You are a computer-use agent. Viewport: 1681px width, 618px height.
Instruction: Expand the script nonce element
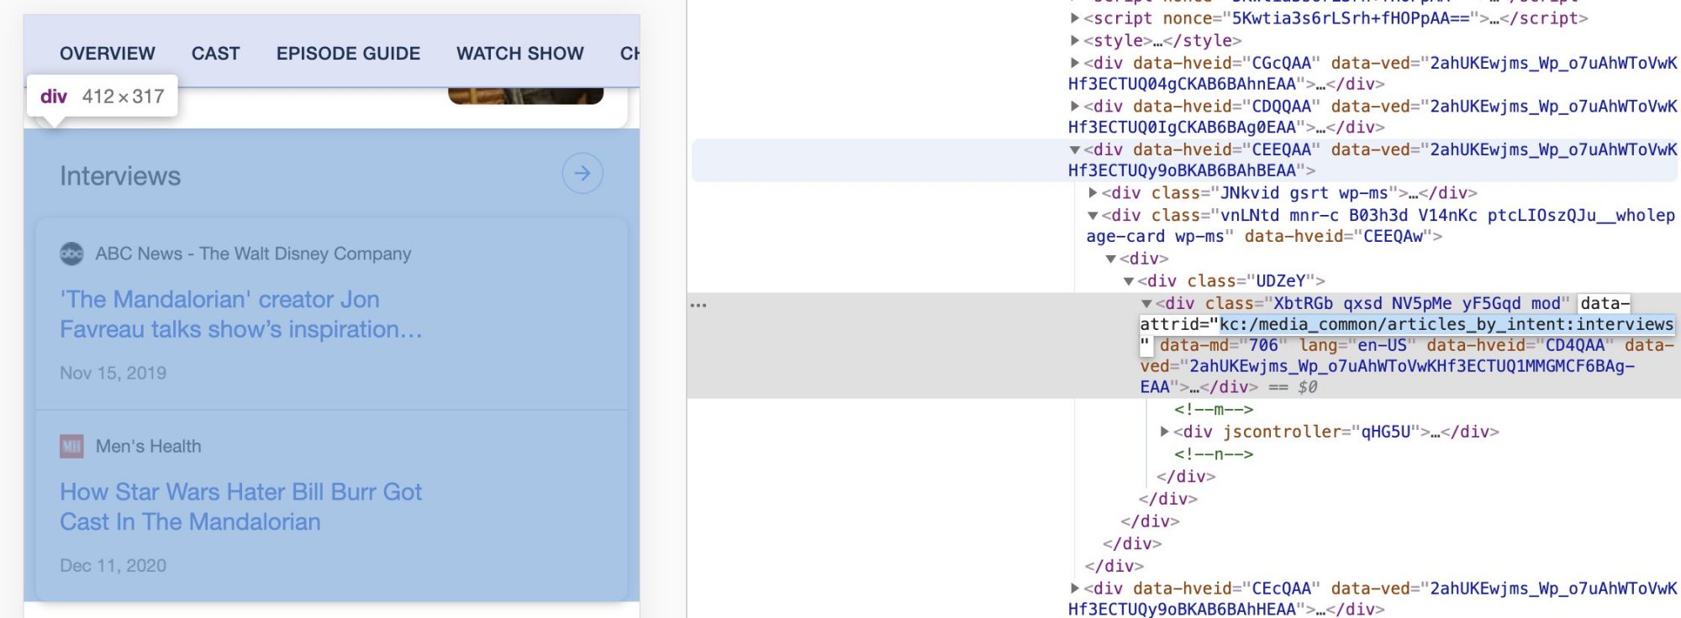tap(1074, 18)
